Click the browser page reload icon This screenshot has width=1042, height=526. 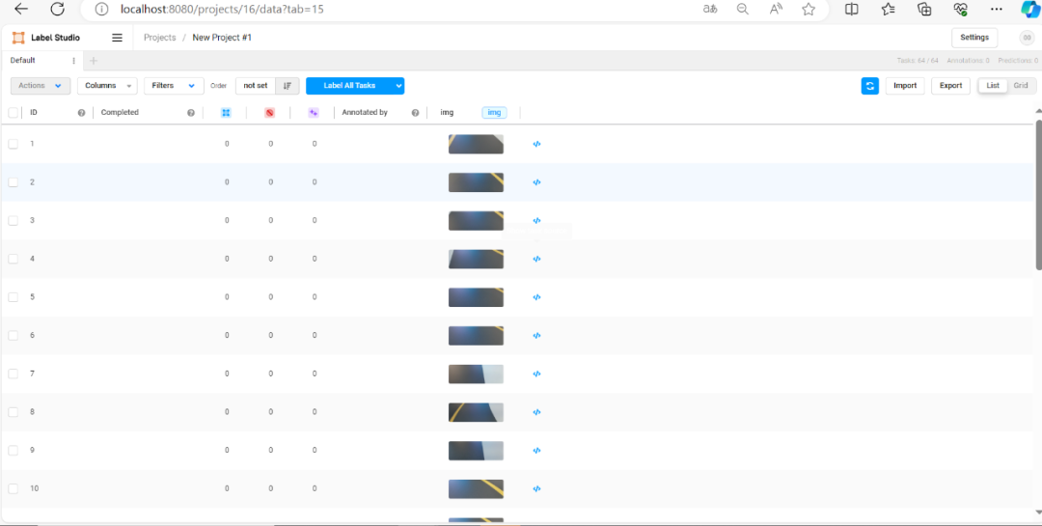[57, 10]
